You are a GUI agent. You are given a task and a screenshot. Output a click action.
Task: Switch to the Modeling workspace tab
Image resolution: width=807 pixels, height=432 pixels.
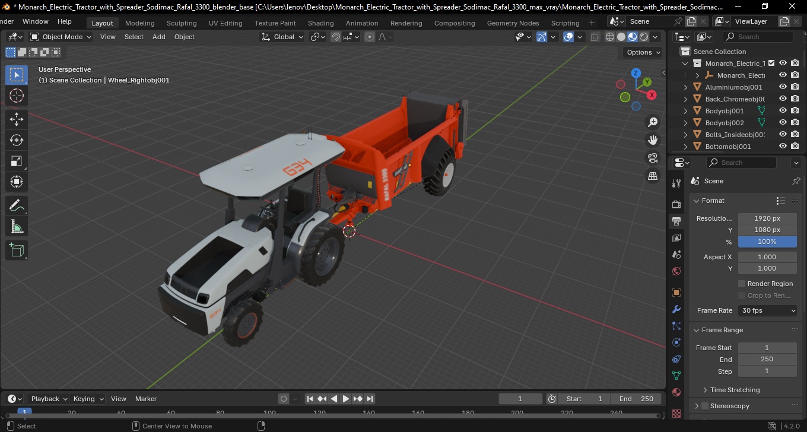140,23
